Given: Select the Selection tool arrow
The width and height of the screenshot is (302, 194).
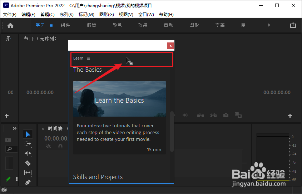Looking at the screenshot, I should click(x=28, y=134).
